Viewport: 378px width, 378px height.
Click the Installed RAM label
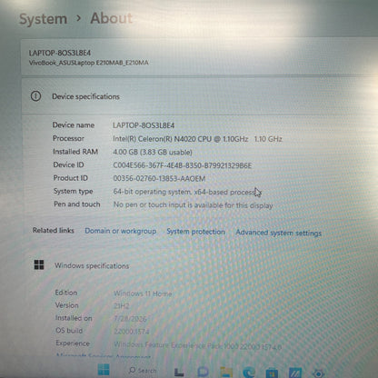coord(75,152)
